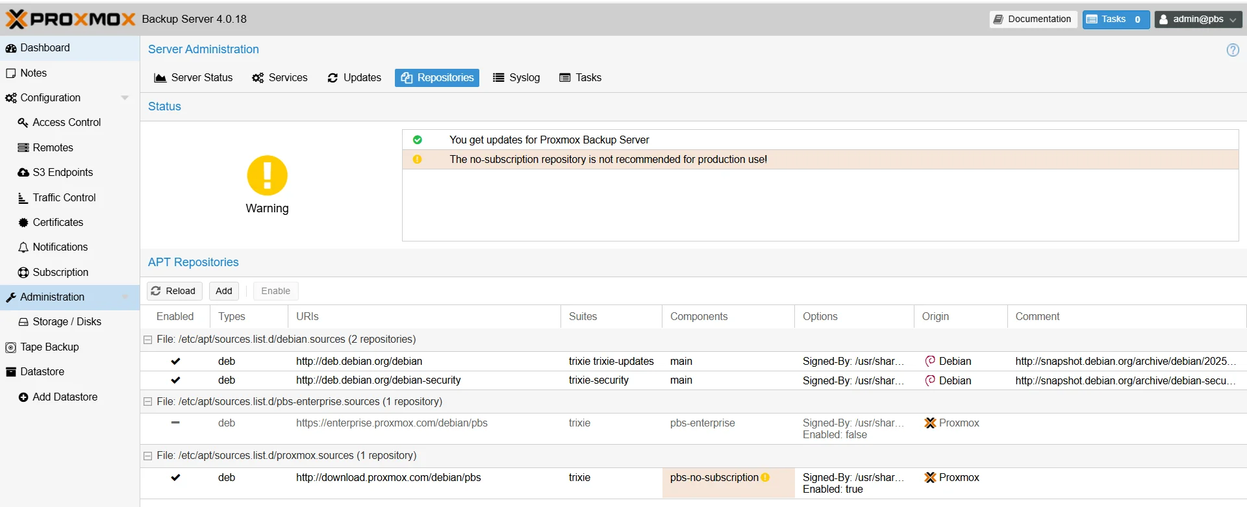The width and height of the screenshot is (1247, 507).
Task: Click the Notifications bell icon
Action: (23, 247)
